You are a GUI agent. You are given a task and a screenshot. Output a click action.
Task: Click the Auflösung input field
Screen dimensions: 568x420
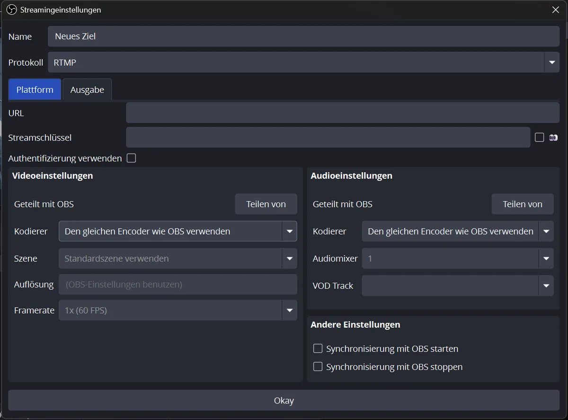(178, 285)
